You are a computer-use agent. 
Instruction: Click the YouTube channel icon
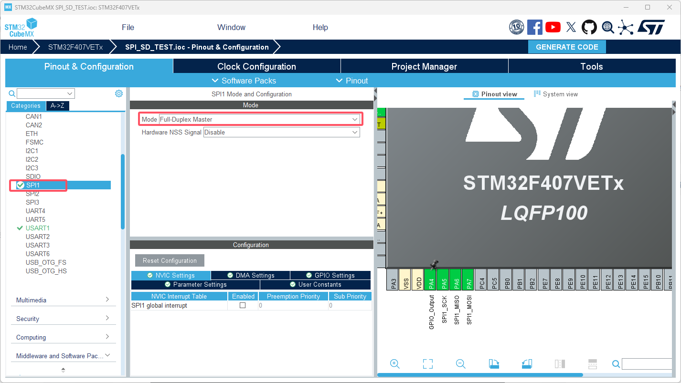[553, 27]
